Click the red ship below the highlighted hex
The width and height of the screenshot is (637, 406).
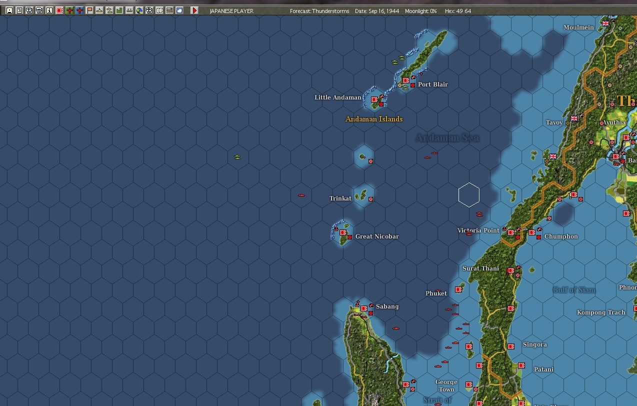(x=479, y=214)
